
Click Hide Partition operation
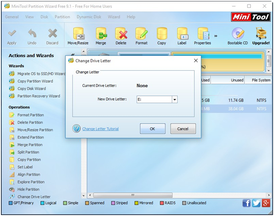click(24, 189)
